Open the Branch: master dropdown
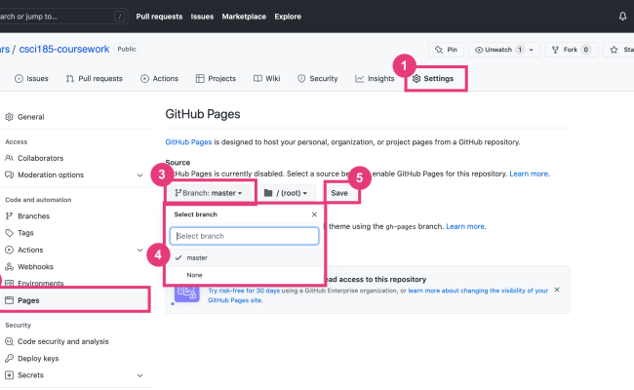The width and height of the screenshot is (634, 390). point(209,193)
